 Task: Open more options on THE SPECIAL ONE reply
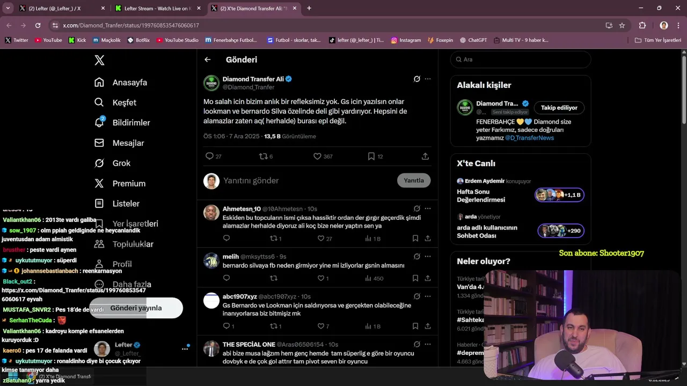tap(428, 344)
